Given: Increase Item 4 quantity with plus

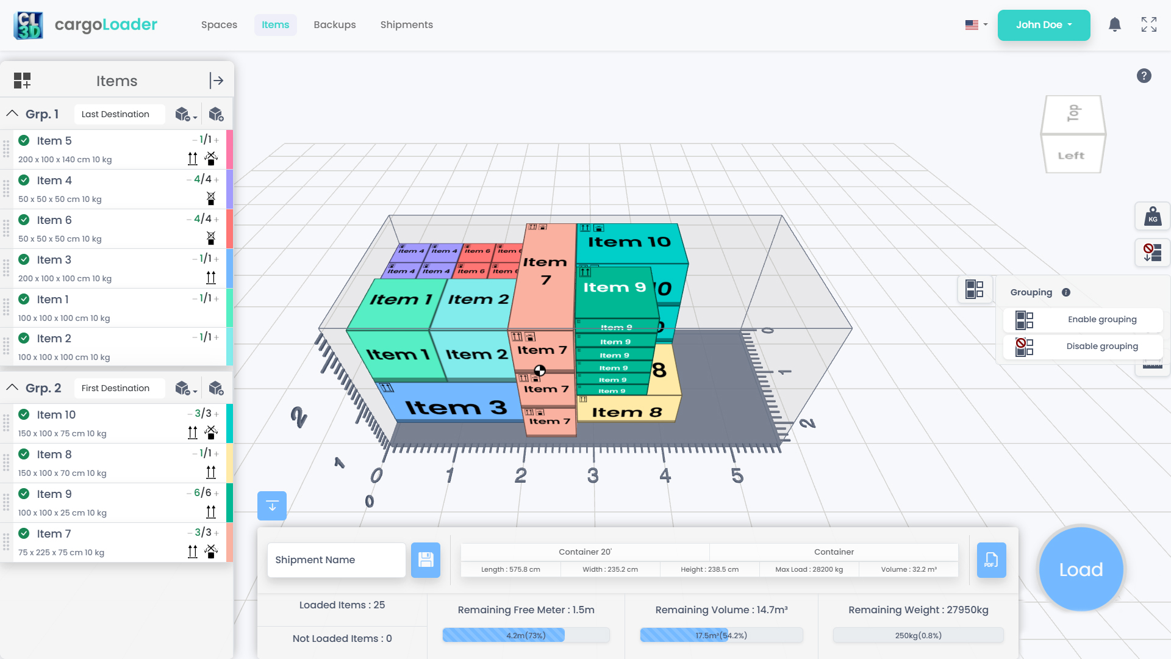Looking at the screenshot, I should (x=216, y=180).
